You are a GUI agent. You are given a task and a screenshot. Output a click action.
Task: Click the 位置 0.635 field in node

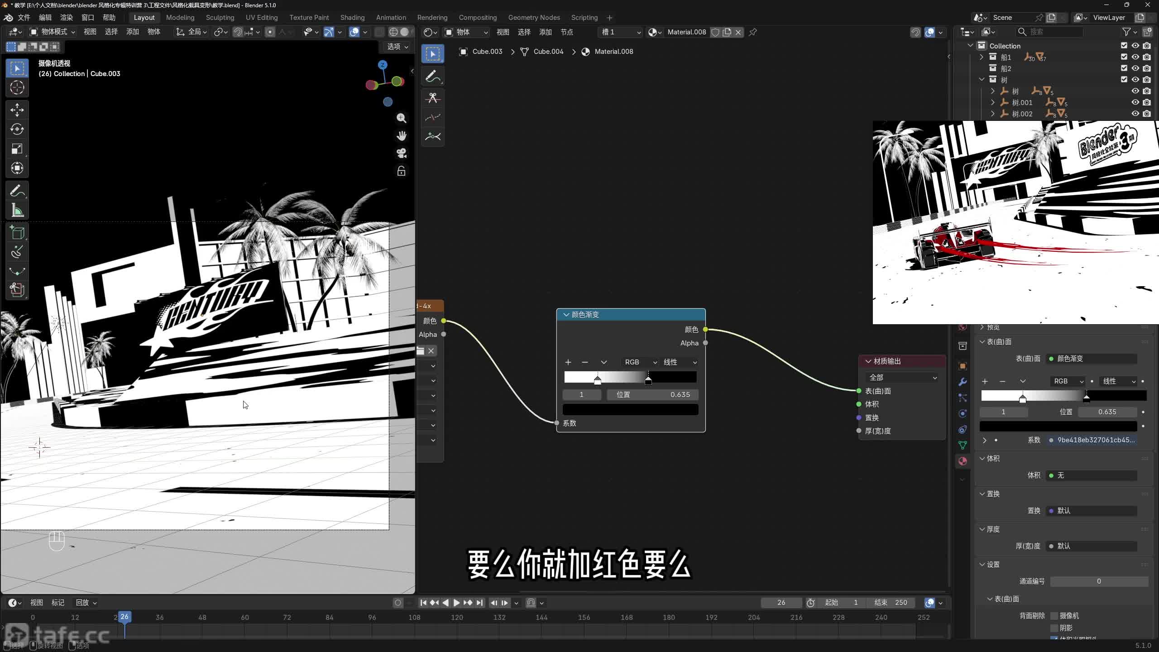tap(652, 395)
